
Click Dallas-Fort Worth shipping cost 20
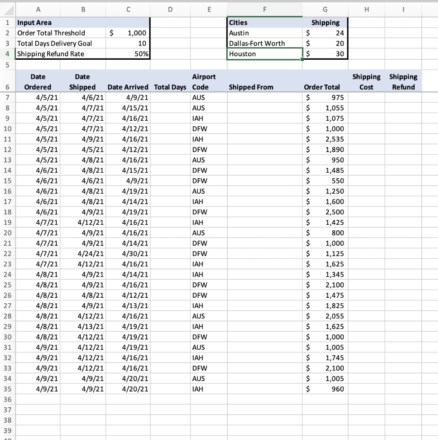[325, 43]
